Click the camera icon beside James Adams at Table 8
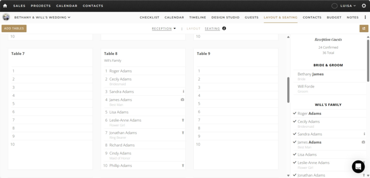This screenshot has width=370, height=178. [x=182, y=100]
